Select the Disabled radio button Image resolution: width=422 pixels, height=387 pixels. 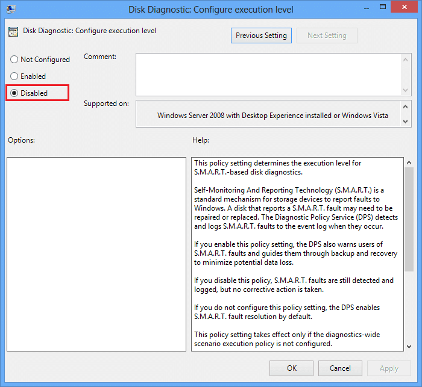(x=14, y=93)
